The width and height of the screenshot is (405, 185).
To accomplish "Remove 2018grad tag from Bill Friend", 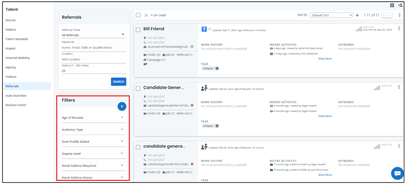I will click(217, 68).
